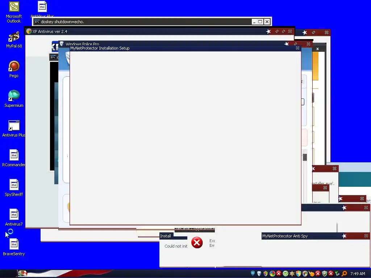Click the green check shield tray icon
This screenshot has width=371, height=278.
325,274
